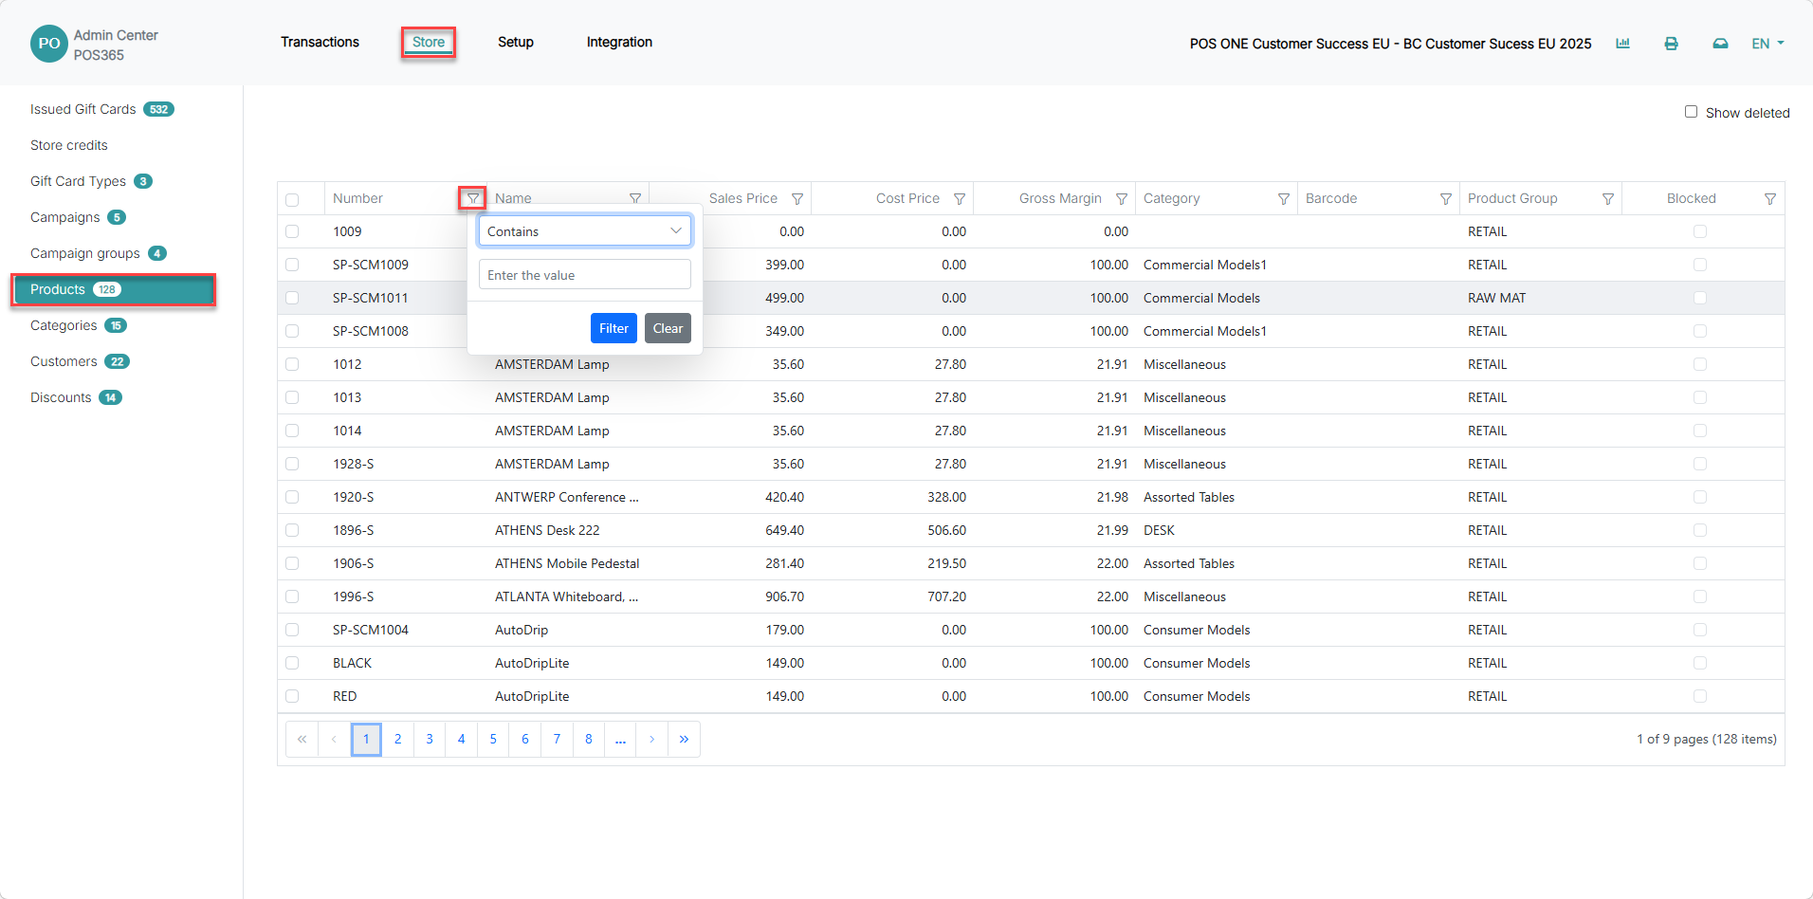Apply the filter with the Filter button
The width and height of the screenshot is (1813, 899).
click(x=613, y=328)
